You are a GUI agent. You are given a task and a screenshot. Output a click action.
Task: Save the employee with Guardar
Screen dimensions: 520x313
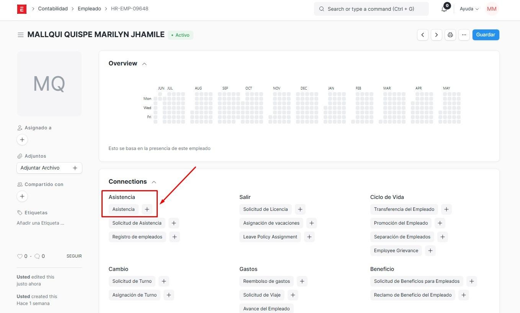(x=486, y=35)
